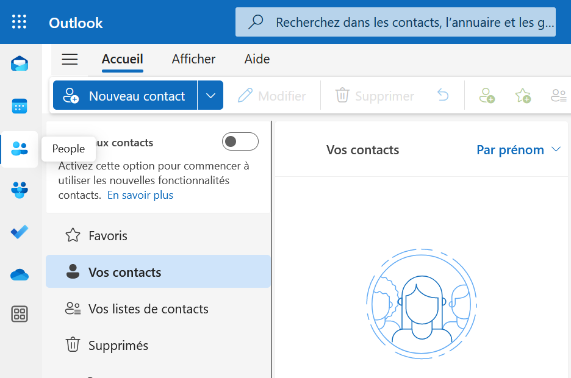Select the People icon in the sidebar
This screenshot has width=571, height=378.
(x=19, y=149)
